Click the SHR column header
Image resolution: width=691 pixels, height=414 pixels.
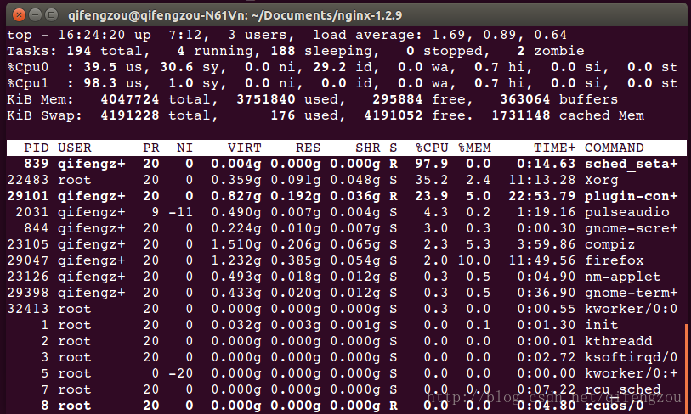point(367,148)
